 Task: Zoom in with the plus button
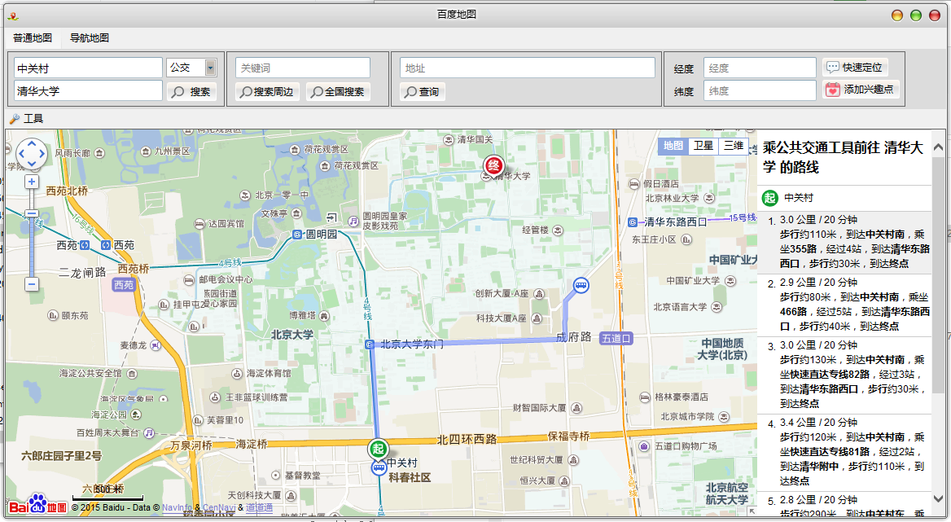(x=32, y=182)
